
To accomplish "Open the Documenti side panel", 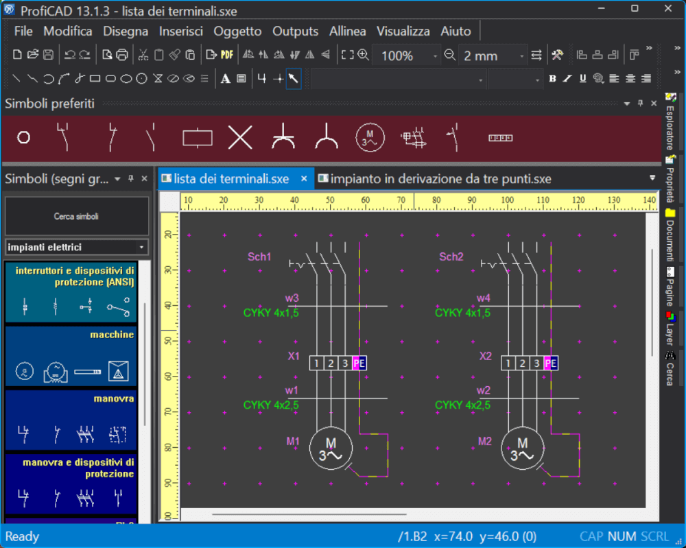I will click(670, 235).
